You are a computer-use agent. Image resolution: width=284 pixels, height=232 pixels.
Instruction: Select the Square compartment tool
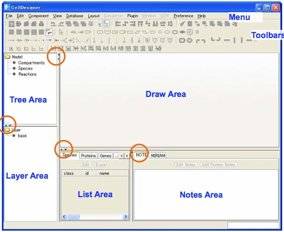tap(182, 40)
